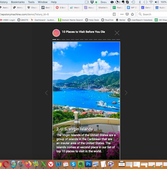This screenshot has width=167, height=169.
Task: Open the Tools menu
Action: [x=31, y=2]
